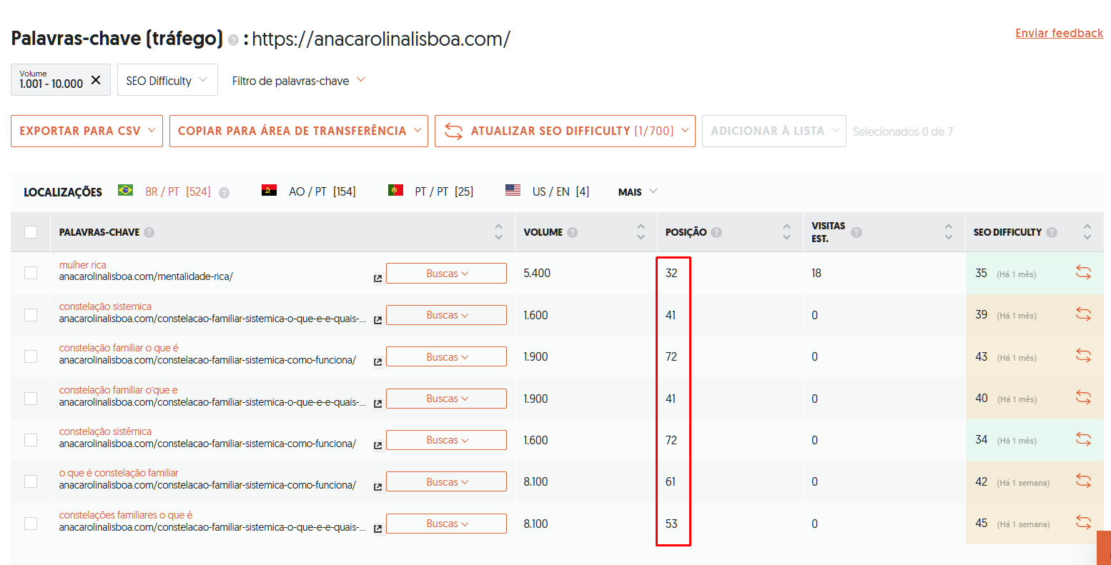This screenshot has height=565, width=1111.
Task: Remove the Volume 1.001 - 10.000 filter
Action: pyautogui.click(x=96, y=80)
